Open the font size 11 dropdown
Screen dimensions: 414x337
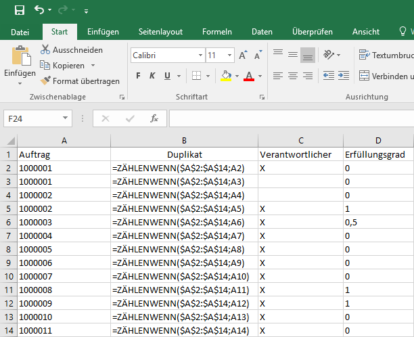(230, 55)
